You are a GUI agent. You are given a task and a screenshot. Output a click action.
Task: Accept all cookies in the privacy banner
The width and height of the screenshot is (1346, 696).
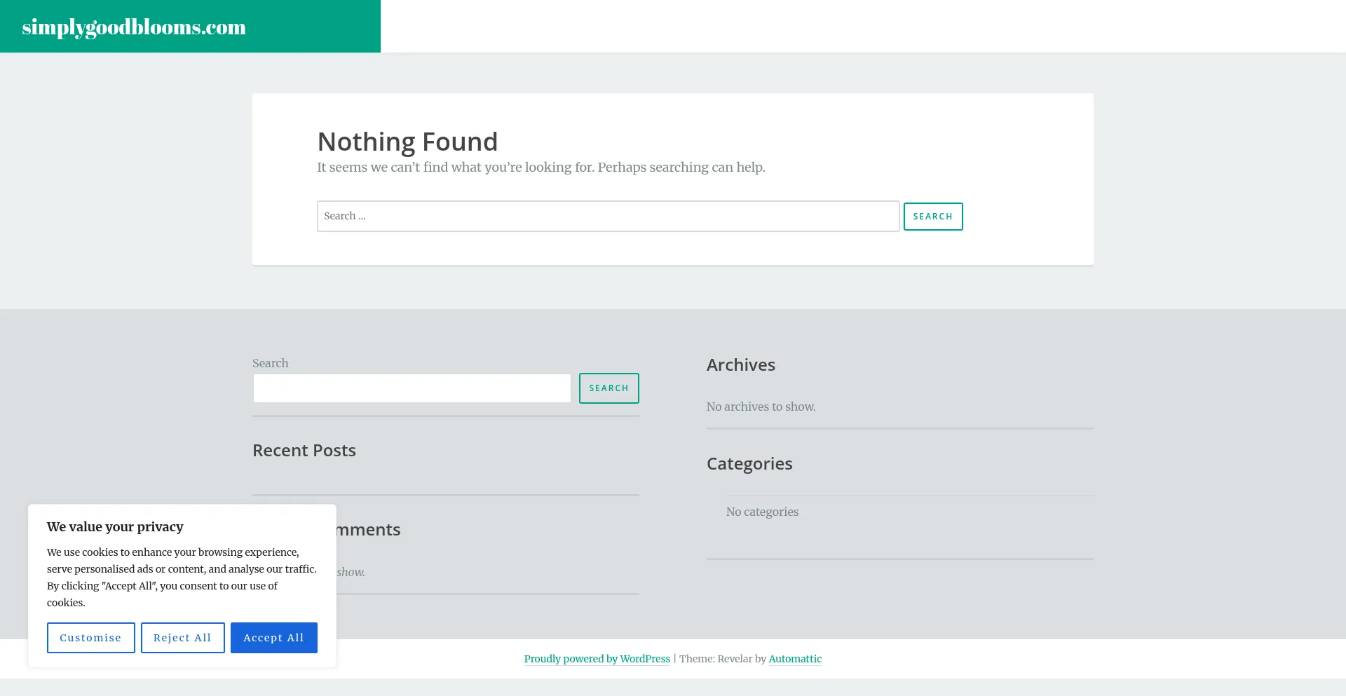click(x=273, y=638)
